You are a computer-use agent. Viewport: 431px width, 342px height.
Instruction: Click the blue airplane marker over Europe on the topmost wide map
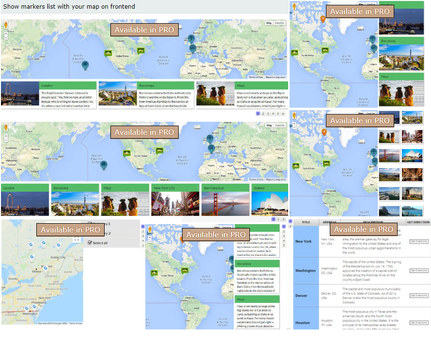point(191,38)
